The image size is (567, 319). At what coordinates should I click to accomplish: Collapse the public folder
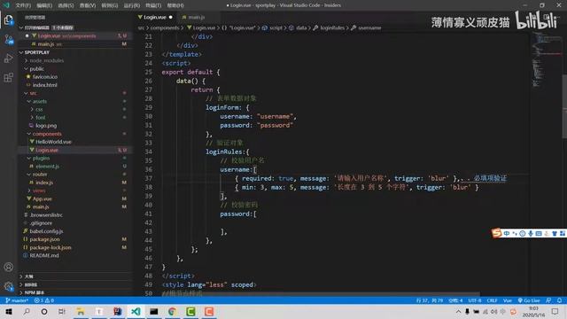pyautogui.click(x=26, y=69)
